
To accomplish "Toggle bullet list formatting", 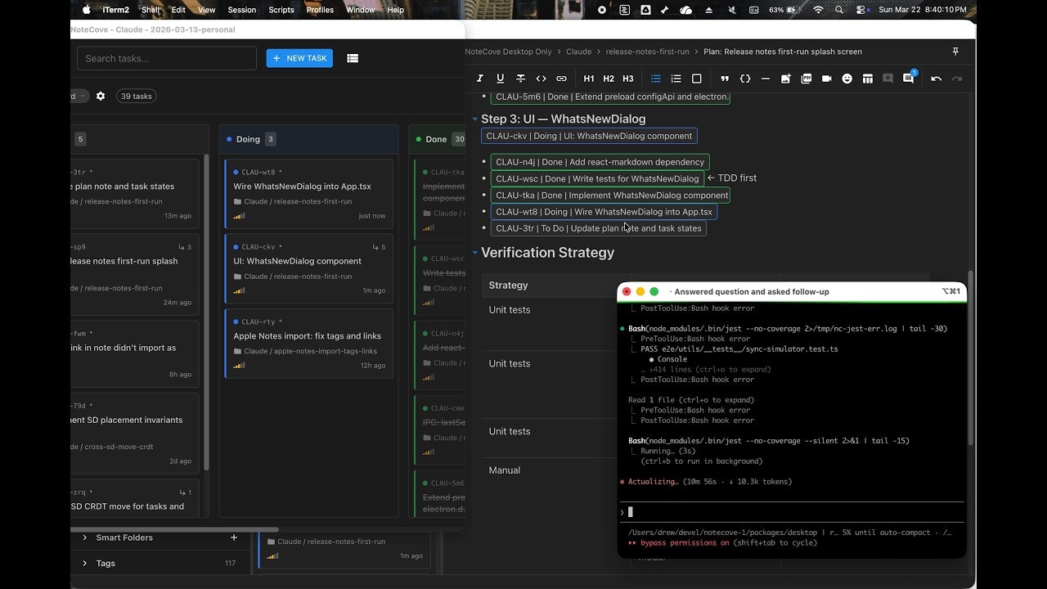I will pyautogui.click(x=655, y=79).
